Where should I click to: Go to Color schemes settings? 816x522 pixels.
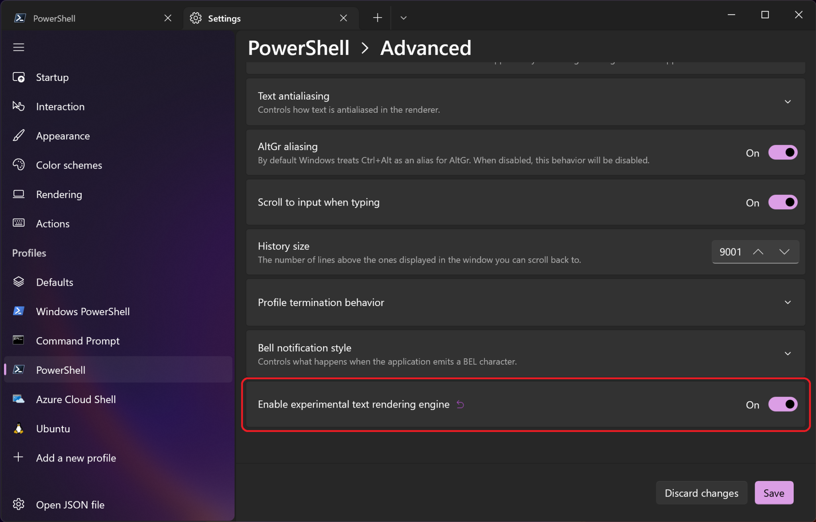[69, 165]
